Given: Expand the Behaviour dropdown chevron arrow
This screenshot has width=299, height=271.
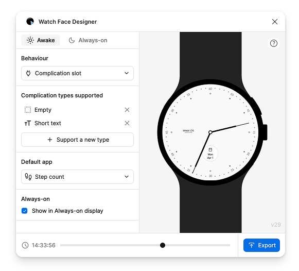Looking at the screenshot, I should pos(127,73).
